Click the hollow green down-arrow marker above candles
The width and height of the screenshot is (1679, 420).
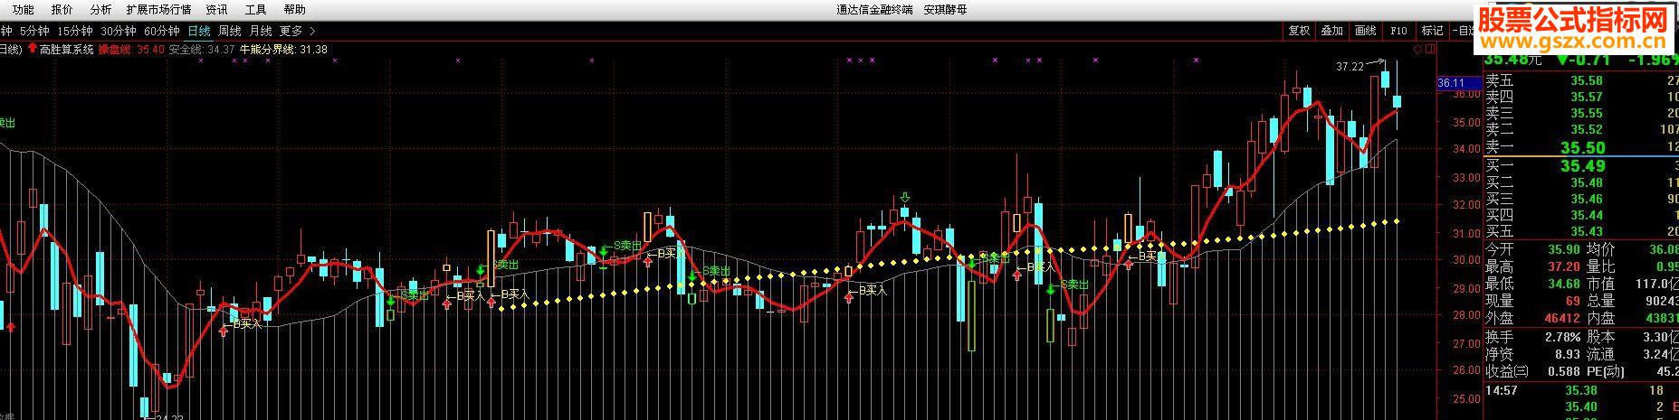[x=905, y=198]
